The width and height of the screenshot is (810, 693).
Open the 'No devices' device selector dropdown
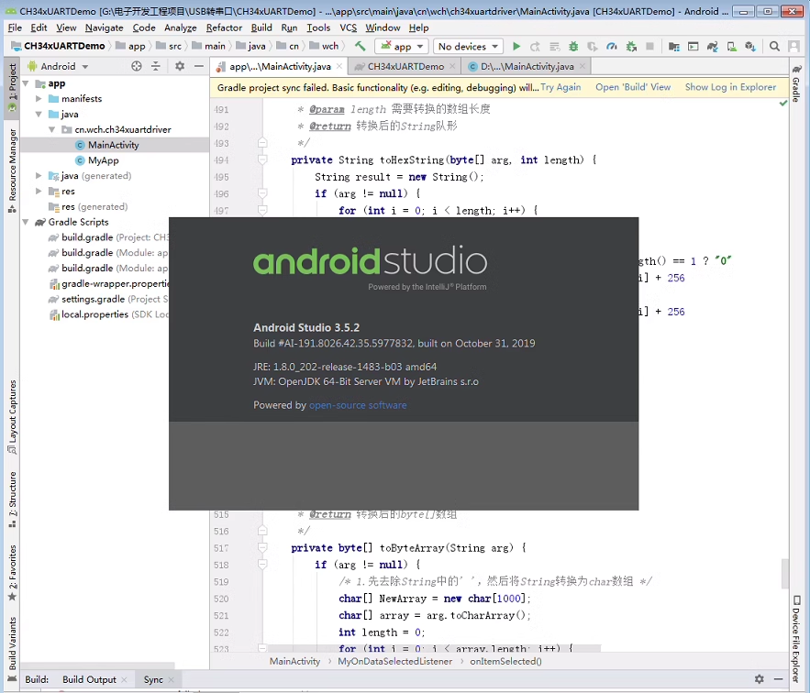coord(468,46)
